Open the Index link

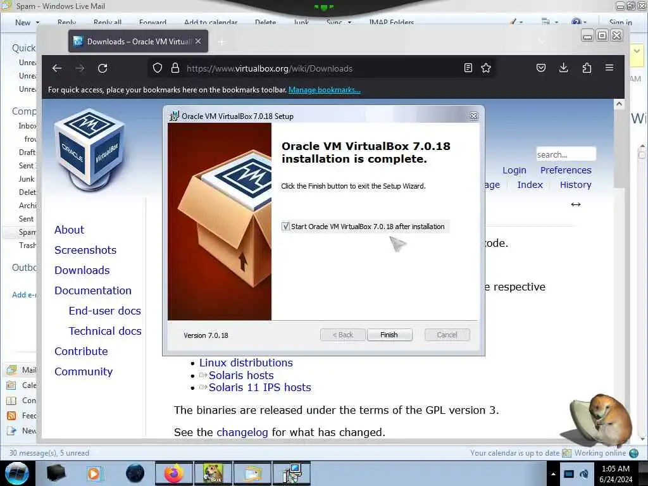[x=530, y=185]
